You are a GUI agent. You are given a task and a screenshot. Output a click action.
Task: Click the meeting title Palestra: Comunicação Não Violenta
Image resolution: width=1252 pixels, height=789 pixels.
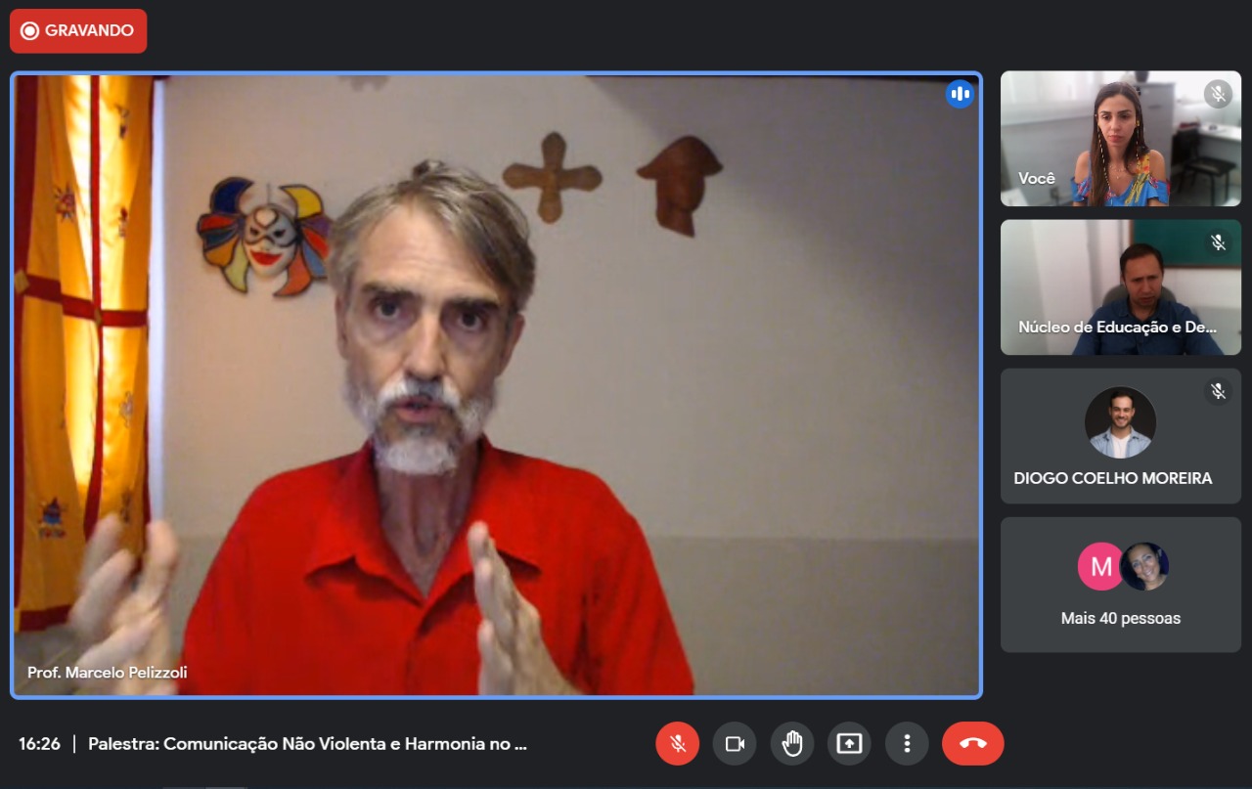[308, 744]
